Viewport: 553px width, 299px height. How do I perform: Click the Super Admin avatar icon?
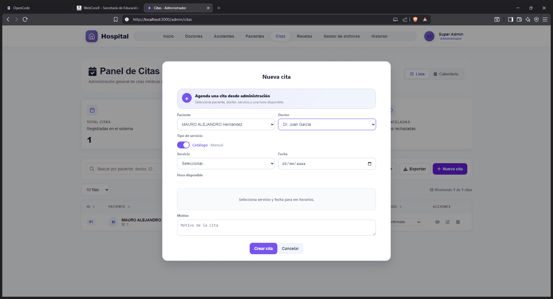429,36
